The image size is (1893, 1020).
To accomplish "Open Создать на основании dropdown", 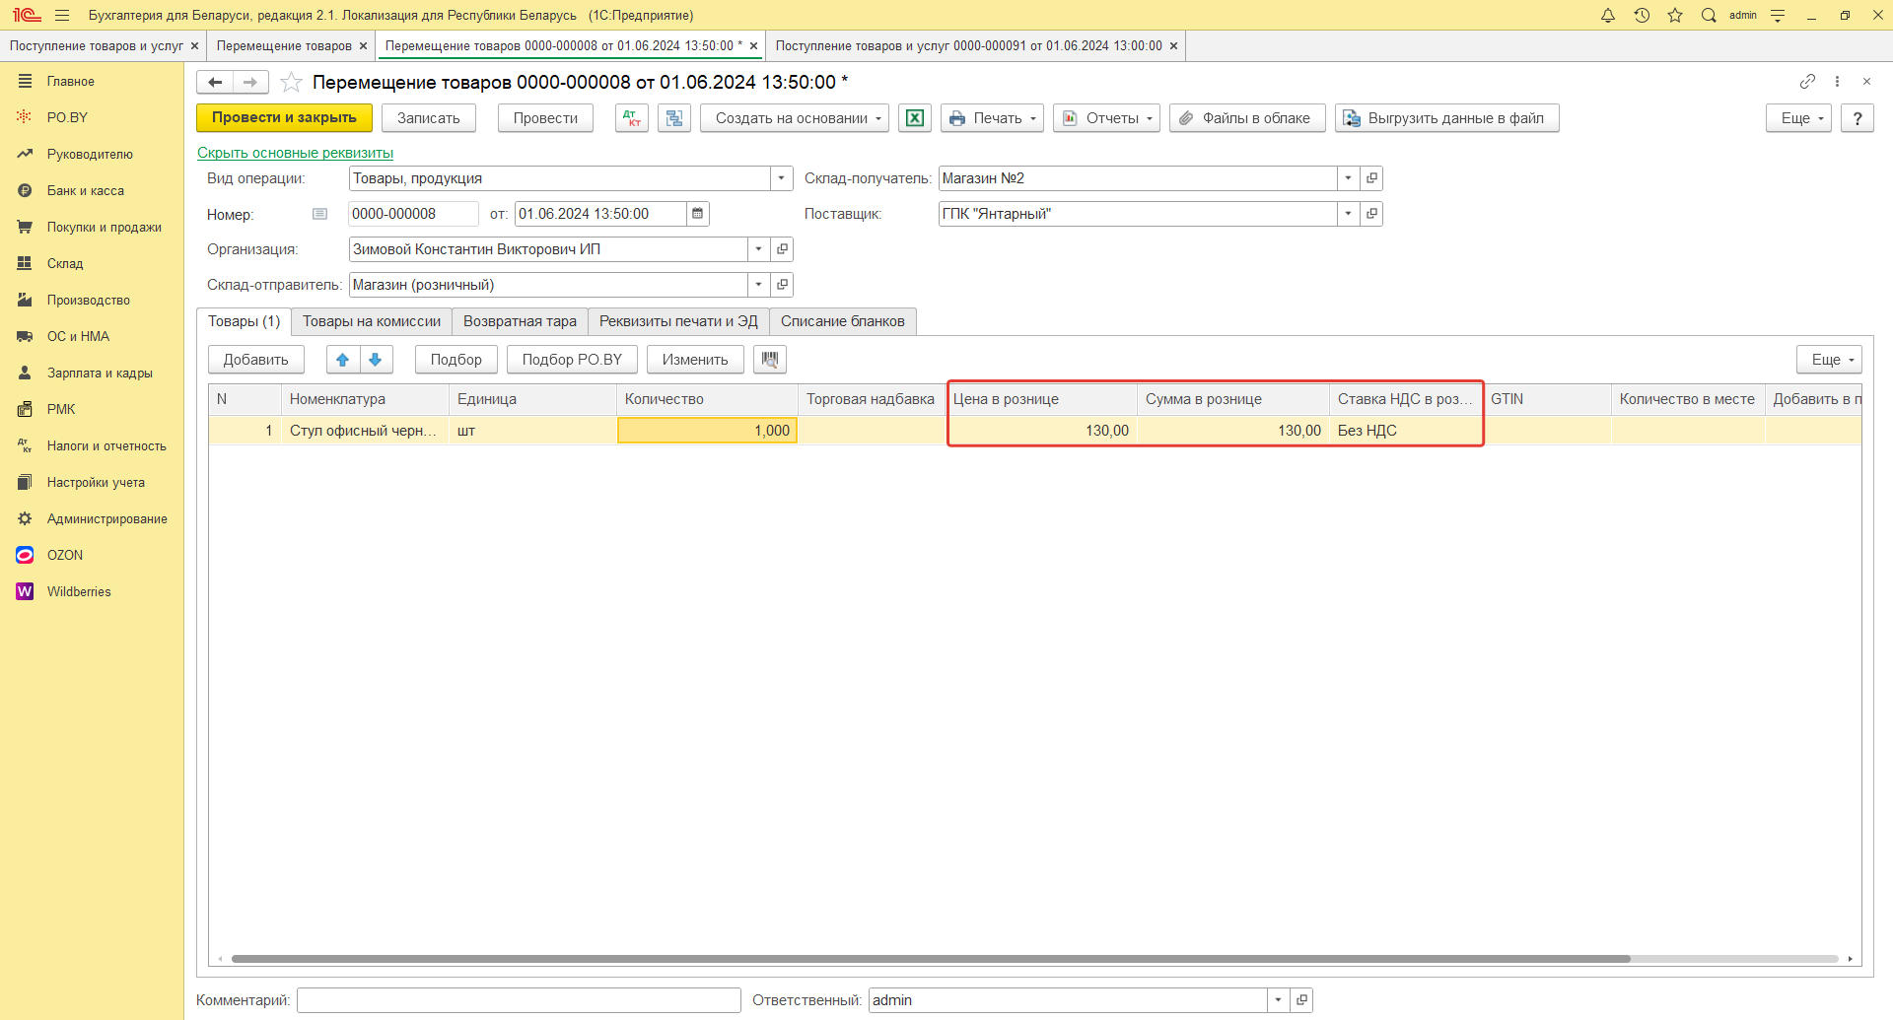I will [x=795, y=118].
